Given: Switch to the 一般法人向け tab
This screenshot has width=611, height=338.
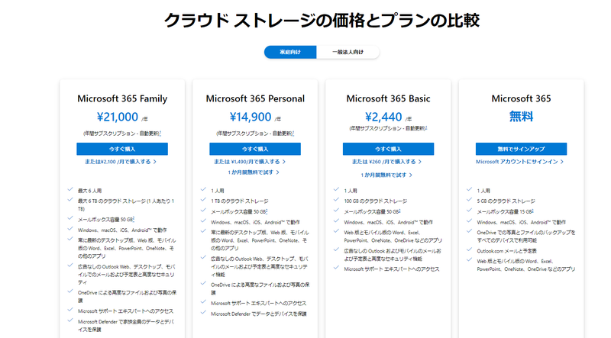Looking at the screenshot, I should (348, 52).
